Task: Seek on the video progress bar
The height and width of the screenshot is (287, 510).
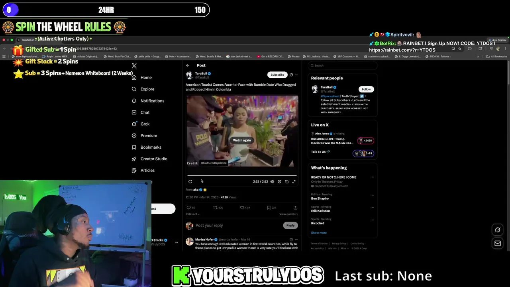Action: point(242,175)
